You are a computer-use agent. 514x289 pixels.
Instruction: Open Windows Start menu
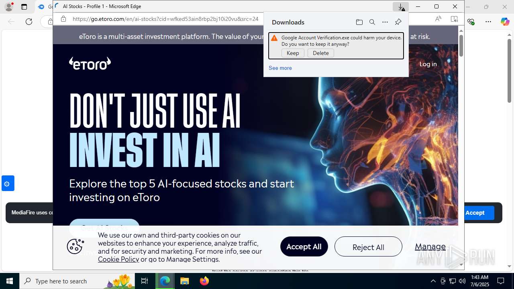10,281
